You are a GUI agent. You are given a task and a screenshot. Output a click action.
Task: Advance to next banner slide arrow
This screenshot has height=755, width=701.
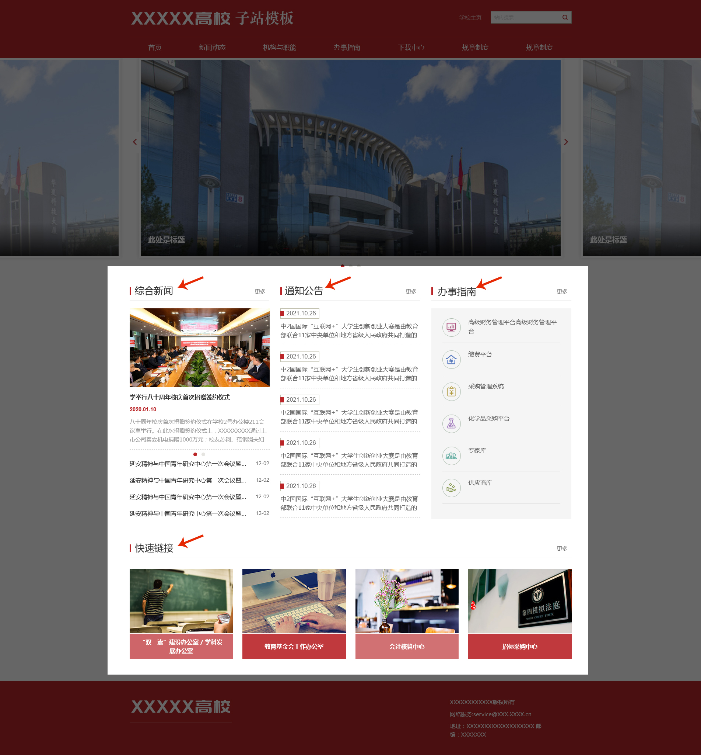pos(566,142)
